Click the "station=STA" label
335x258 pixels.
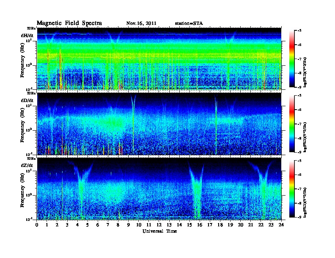pos(189,24)
